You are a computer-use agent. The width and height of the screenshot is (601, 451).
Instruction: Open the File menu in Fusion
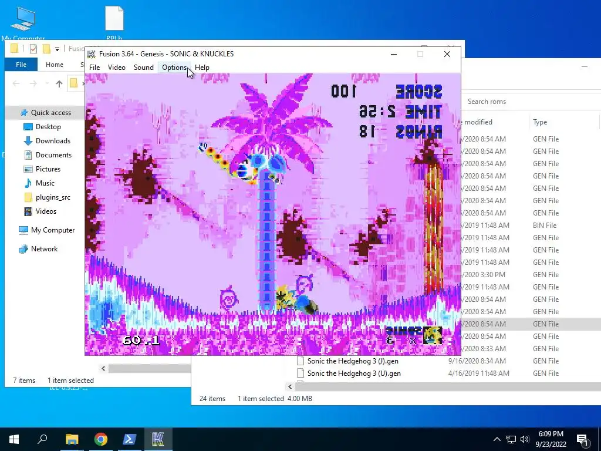pyautogui.click(x=94, y=68)
